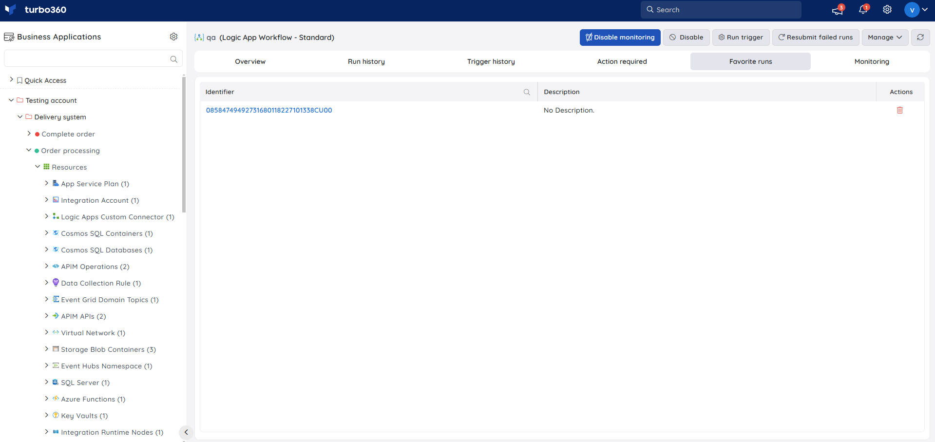Screen dimensions: 935x442
Task: Click the Disable monitoring button
Action: point(620,37)
